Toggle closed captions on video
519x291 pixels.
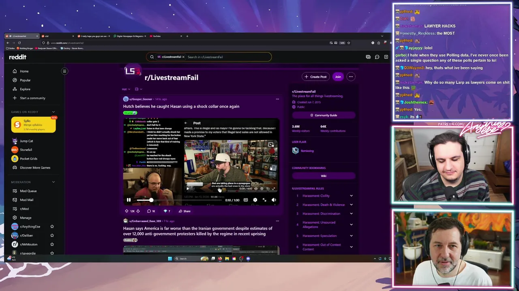tap(246, 200)
